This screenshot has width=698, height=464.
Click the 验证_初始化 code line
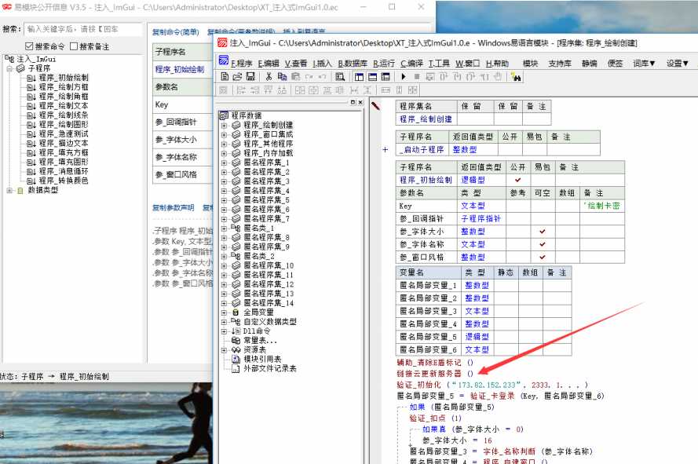492,385
